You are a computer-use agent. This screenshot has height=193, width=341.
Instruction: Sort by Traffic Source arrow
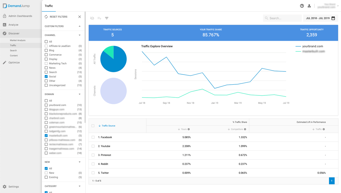click(x=100, y=126)
